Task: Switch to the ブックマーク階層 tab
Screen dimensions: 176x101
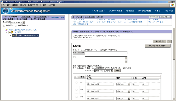Action: (x=40, y=16)
